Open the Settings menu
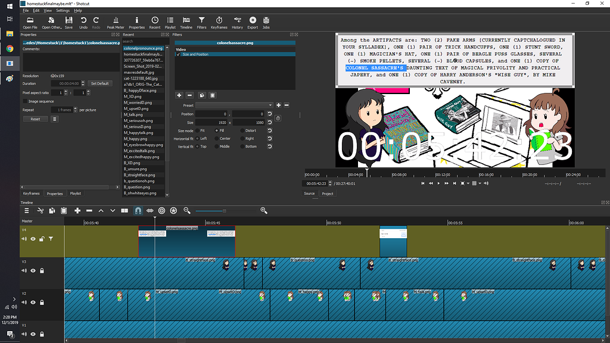Image resolution: width=610 pixels, height=343 pixels. 63,10
